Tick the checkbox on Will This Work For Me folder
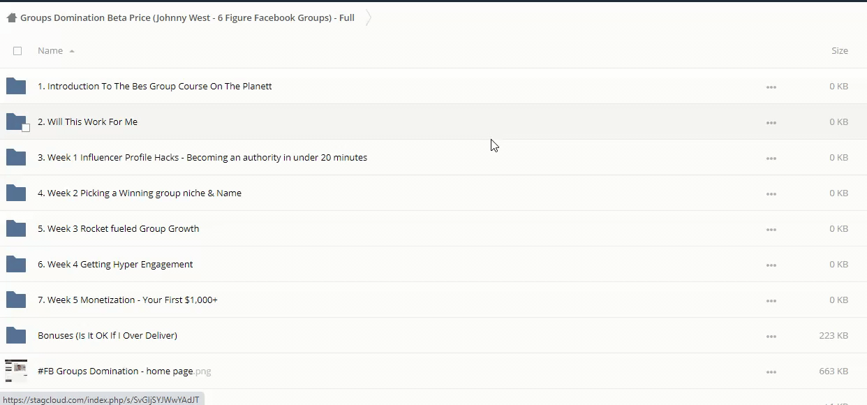 pyautogui.click(x=26, y=128)
